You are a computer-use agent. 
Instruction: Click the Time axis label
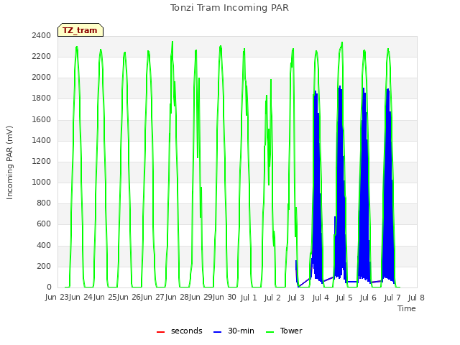point(407,308)
